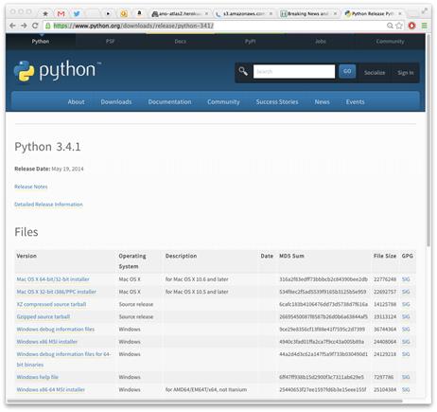Close the Python Release tab

pyautogui.click(x=400, y=13)
